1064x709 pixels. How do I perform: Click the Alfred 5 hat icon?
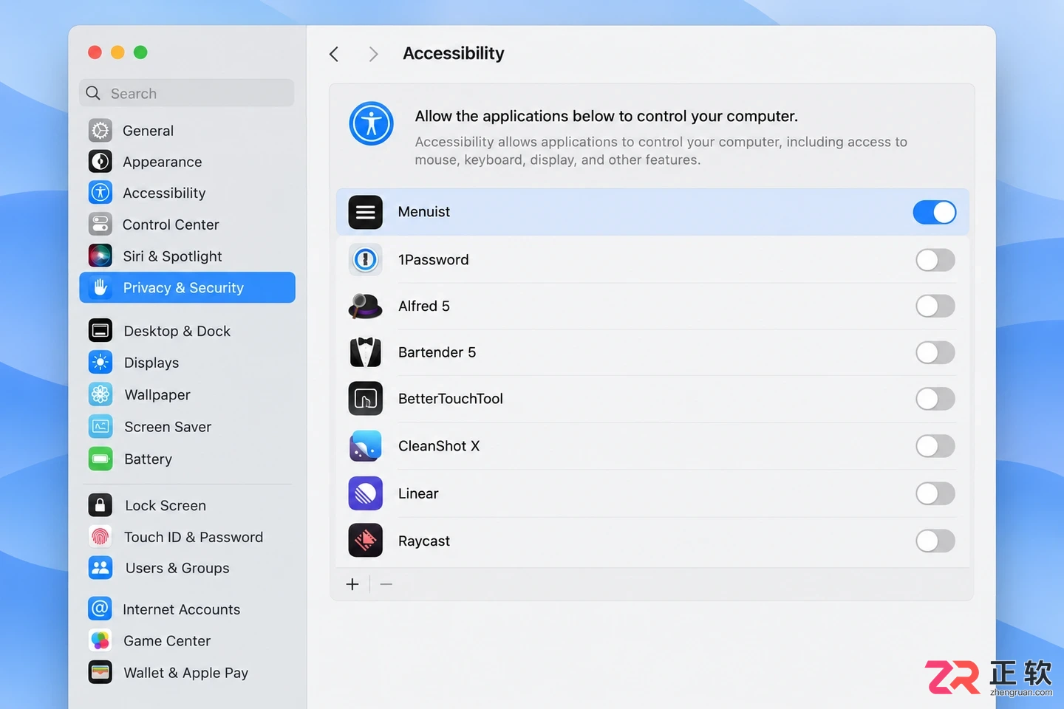click(x=365, y=306)
